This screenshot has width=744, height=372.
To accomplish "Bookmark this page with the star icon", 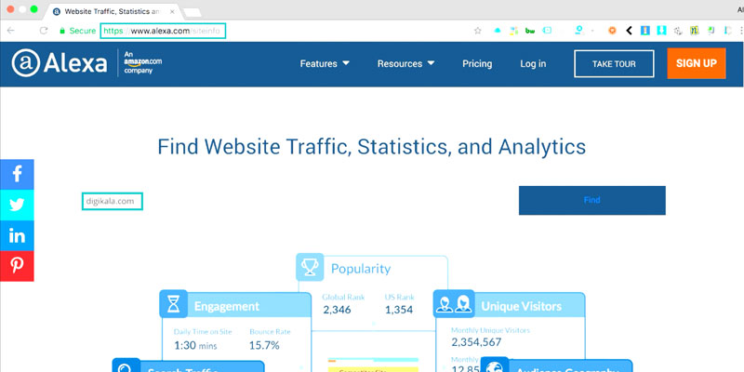I will click(478, 31).
